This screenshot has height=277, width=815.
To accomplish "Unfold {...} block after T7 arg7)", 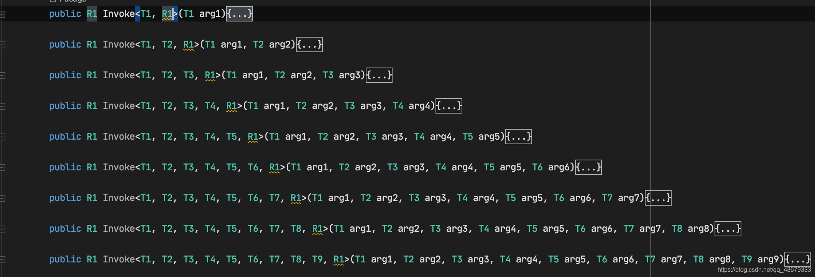I will coord(658,198).
